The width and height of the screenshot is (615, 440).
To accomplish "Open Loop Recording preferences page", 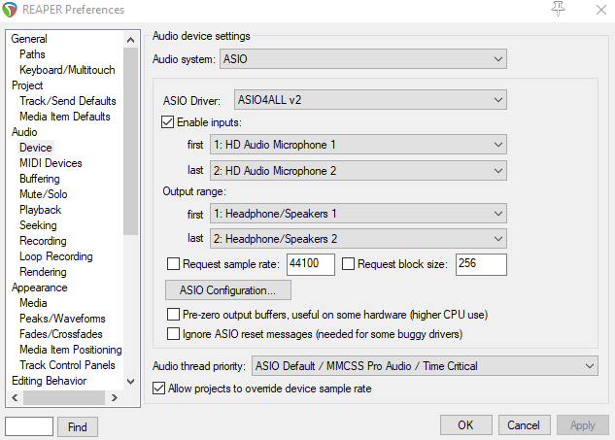I will pos(56,256).
